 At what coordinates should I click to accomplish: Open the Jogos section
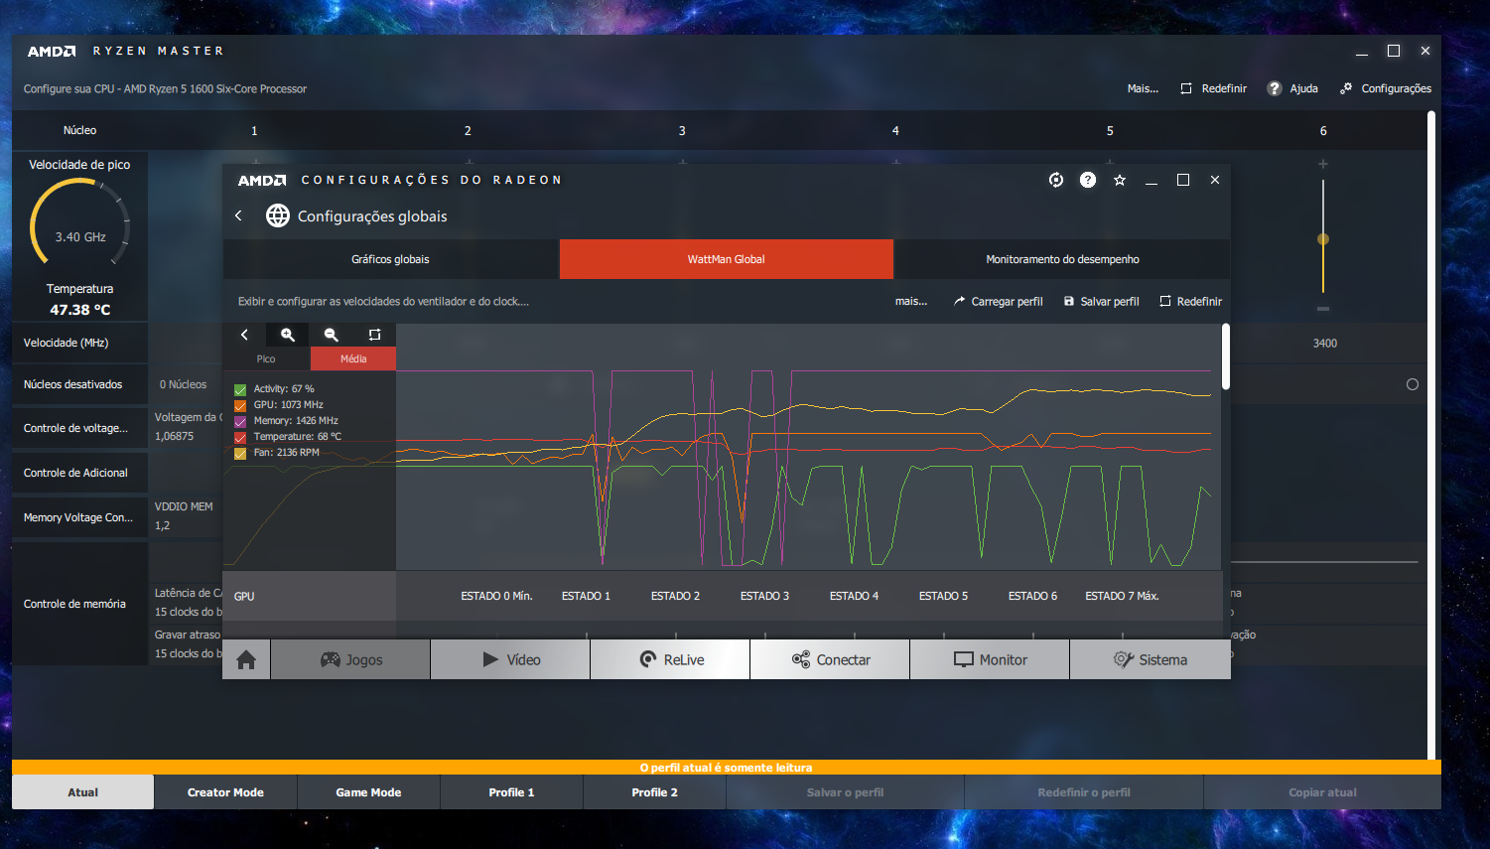[350, 659]
